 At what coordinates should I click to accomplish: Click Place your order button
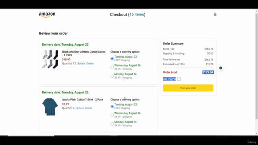coord(188,88)
